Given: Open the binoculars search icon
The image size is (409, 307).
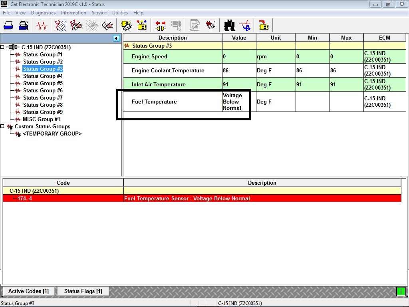Looking at the screenshot, I should click(x=229, y=25).
